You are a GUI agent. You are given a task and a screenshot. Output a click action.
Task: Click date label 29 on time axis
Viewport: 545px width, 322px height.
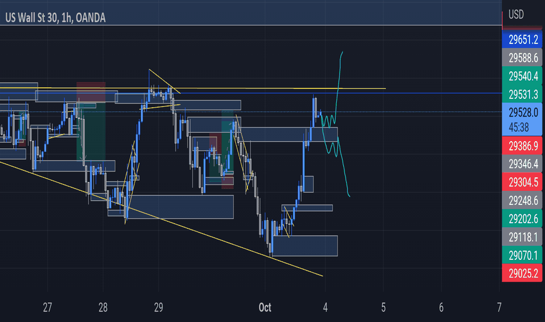click(158, 307)
